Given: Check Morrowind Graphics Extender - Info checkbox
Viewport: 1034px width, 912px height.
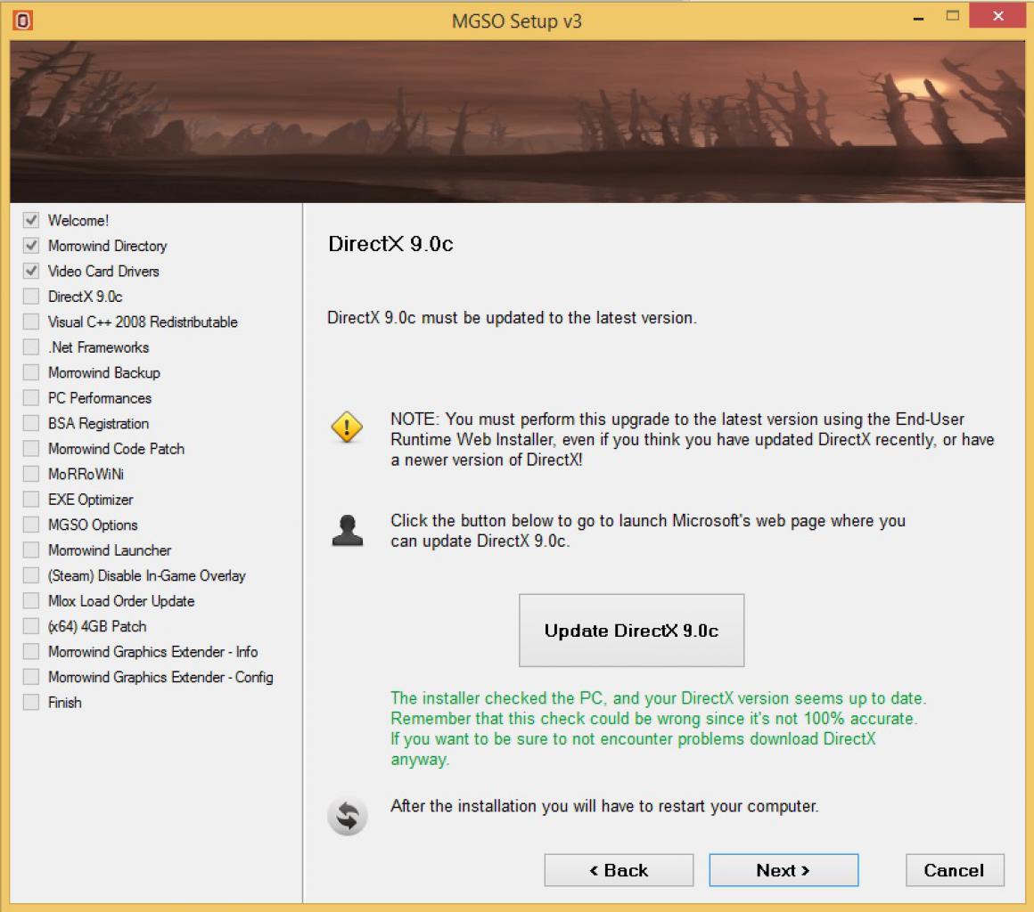Looking at the screenshot, I should 31,651.
